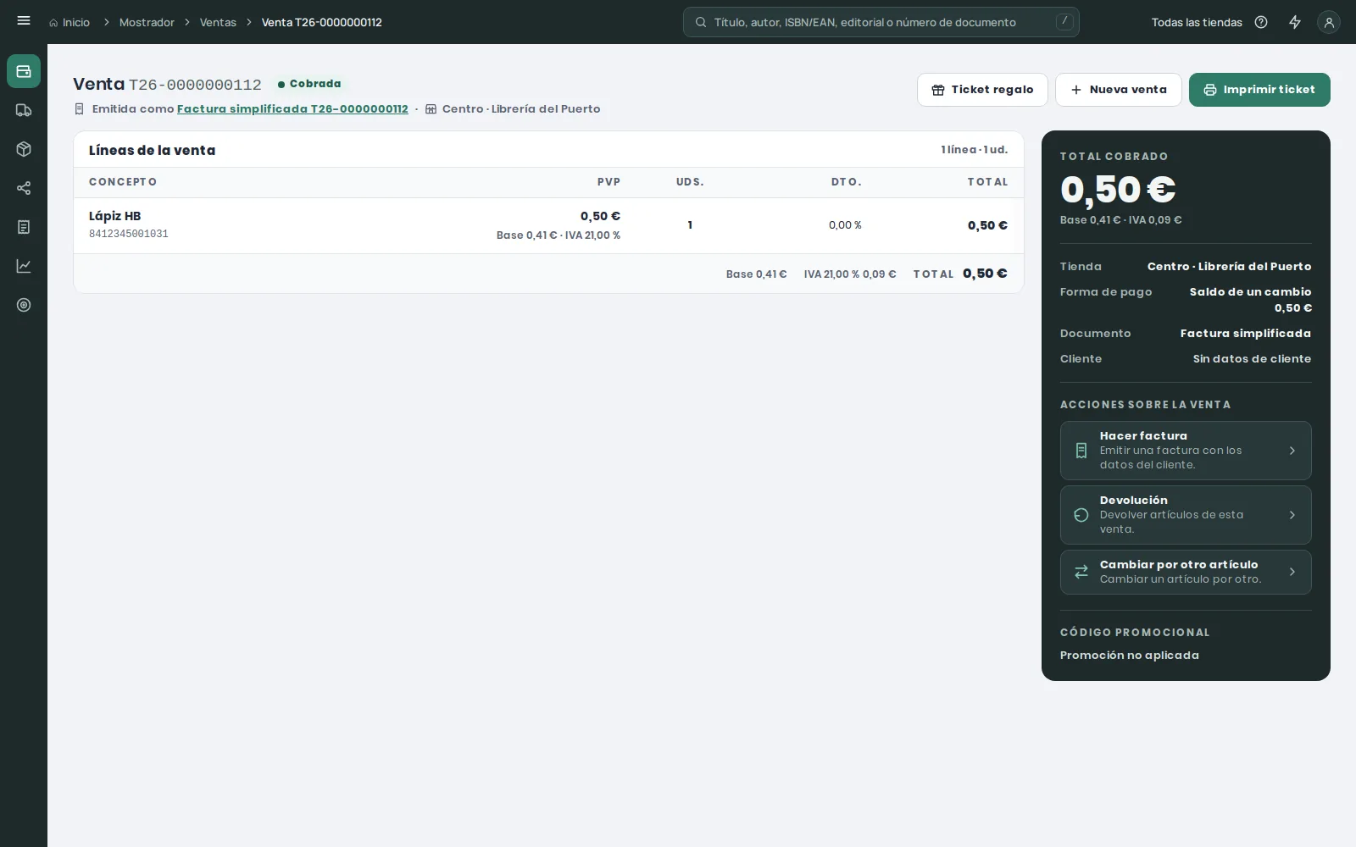This screenshot has width=1356, height=847.
Task: Click the Cobrada status badge
Action: click(309, 84)
